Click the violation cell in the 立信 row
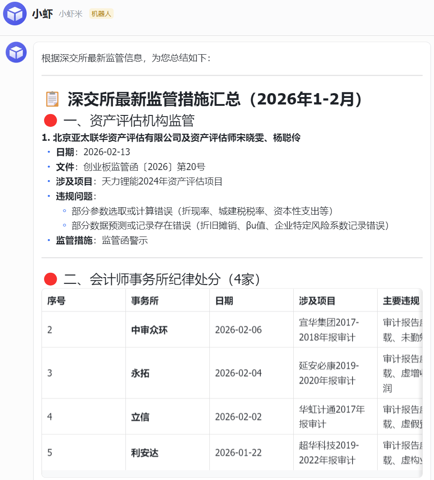 [400, 416]
